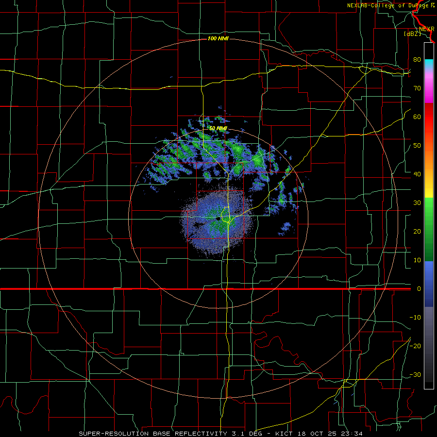Screen dimensions: 437x437
Task: Click the [dBZ] unit label
Action: point(412,34)
